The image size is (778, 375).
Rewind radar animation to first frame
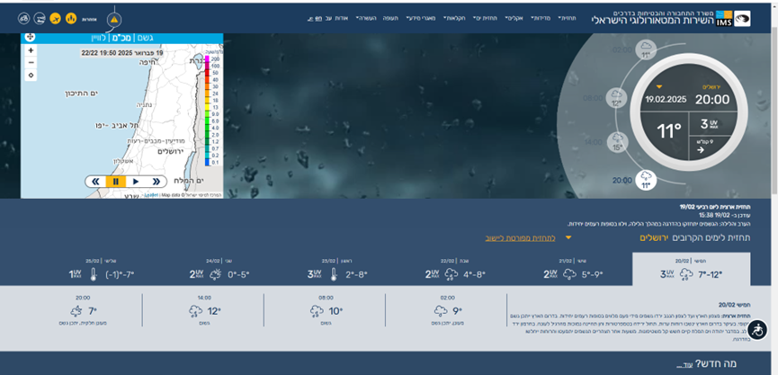click(x=94, y=182)
